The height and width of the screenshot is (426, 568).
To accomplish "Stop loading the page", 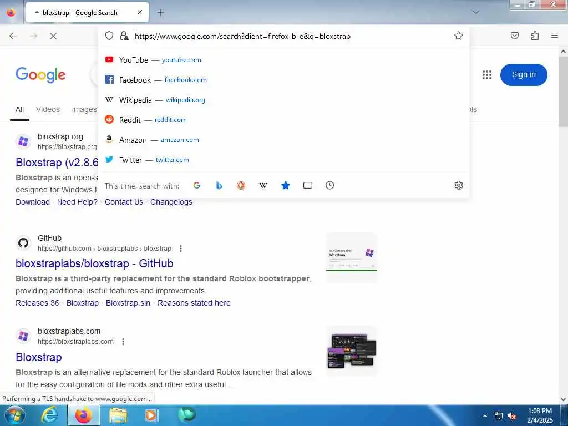I will (x=53, y=36).
